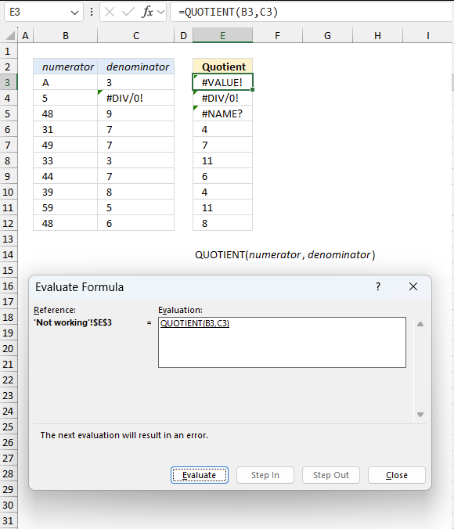The height and width of the screenshot is (529, 454).
Task: Click the help question mark in dialog
Action: tap(378, 286)
